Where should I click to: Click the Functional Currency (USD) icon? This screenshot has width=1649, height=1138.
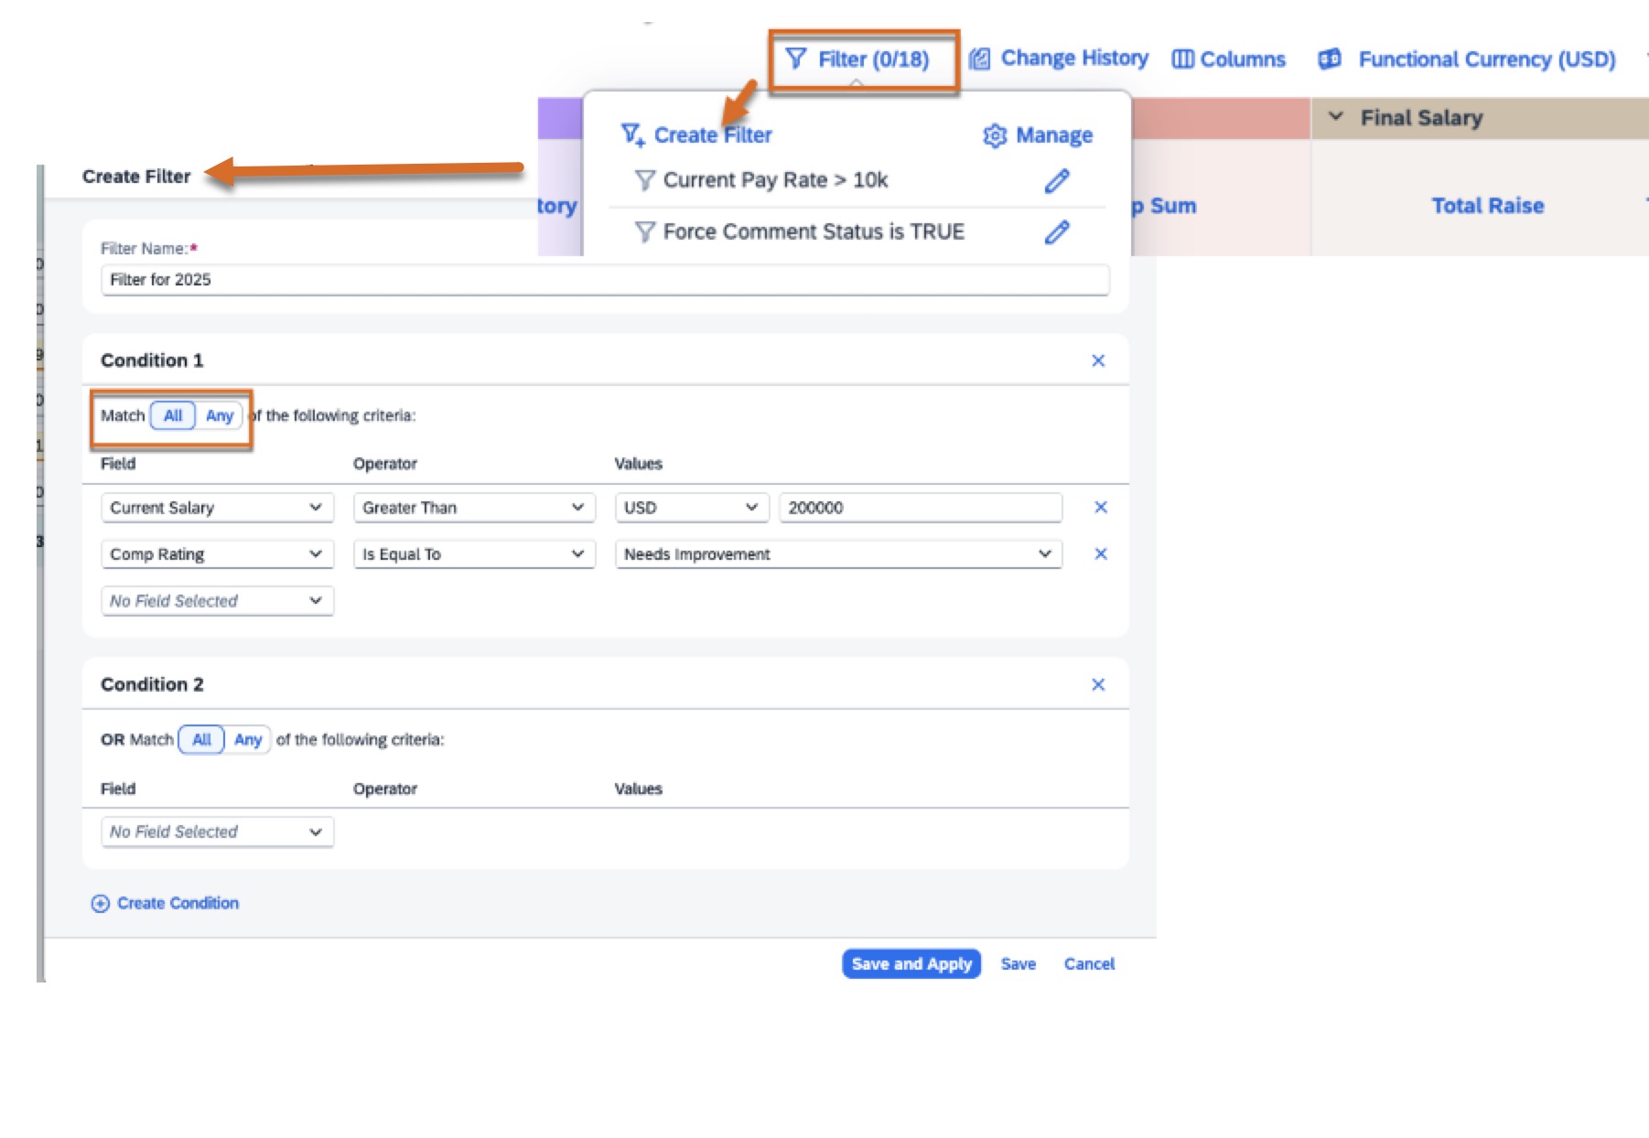[x=1329, y=59]
